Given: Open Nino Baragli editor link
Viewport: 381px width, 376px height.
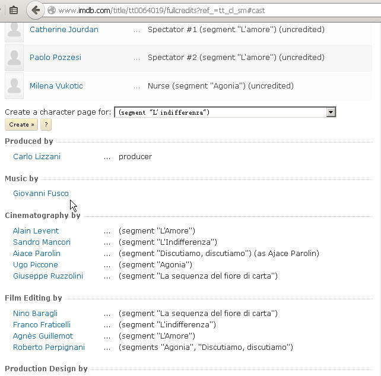Looking at the screenshot, I should tap(35, 313).
